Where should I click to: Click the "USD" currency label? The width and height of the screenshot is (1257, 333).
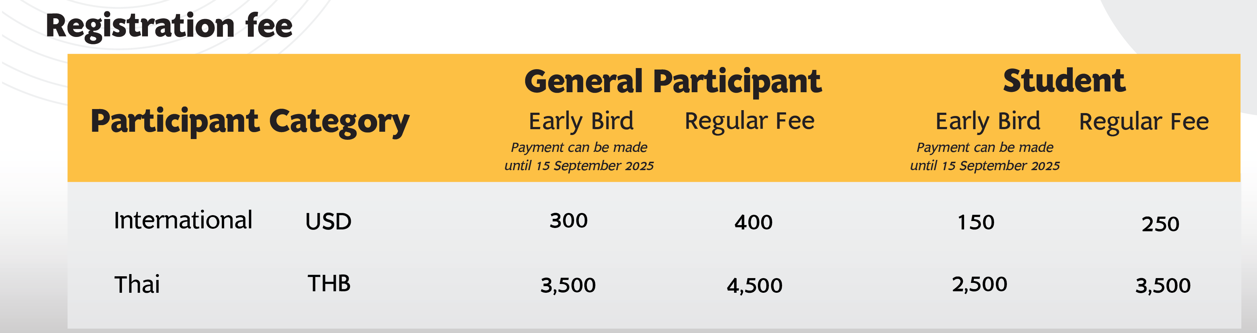328,222
